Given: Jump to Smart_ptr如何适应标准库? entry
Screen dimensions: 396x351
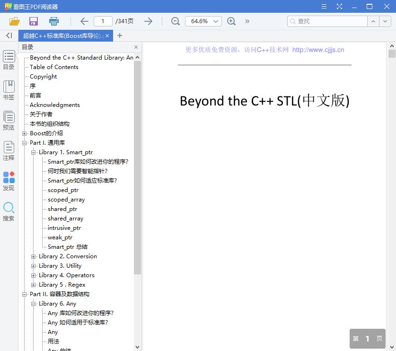Looking at the screenshot, I should pyautogui.click(x=82, y=181).
